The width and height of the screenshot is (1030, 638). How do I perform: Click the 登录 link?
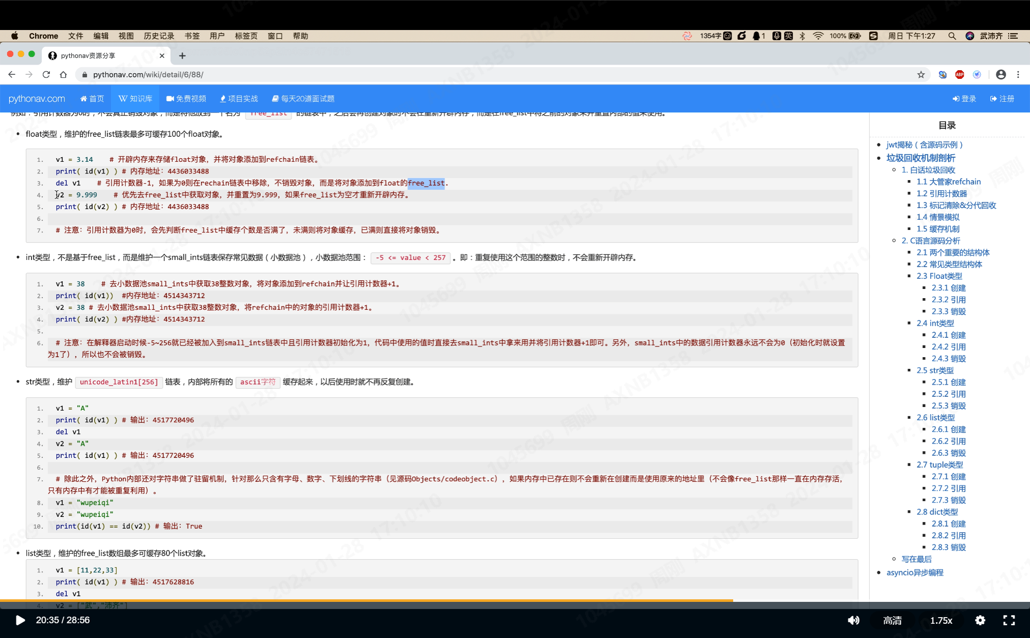tap(964, 99)
